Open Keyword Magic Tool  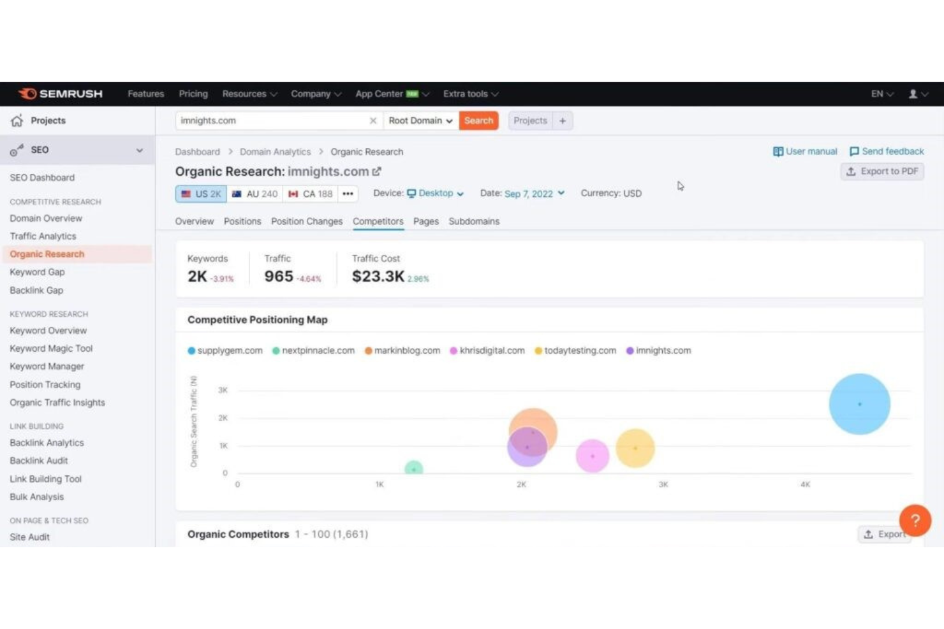click(51, 349)
